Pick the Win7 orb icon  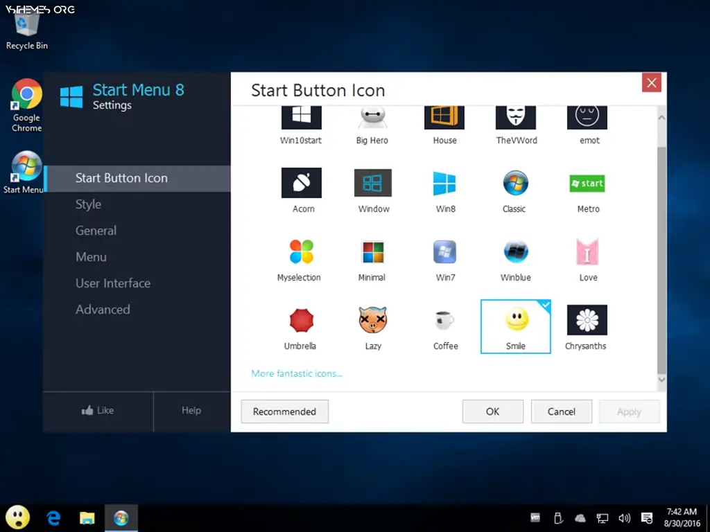click(444, 251)
